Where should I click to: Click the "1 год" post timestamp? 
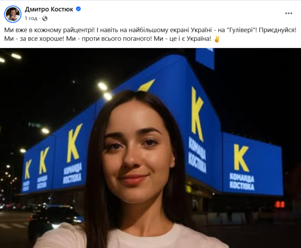[31, 18]
